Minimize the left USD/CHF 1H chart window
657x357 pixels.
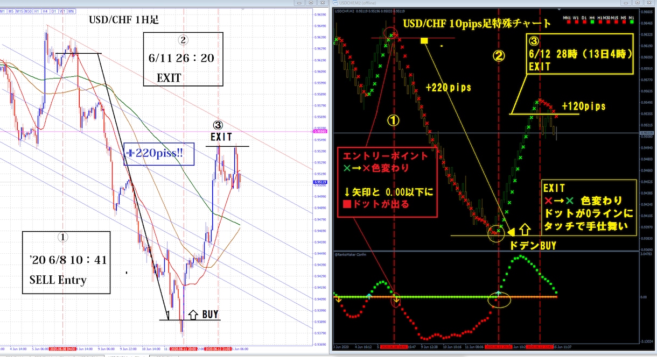(x=300, y=4)
